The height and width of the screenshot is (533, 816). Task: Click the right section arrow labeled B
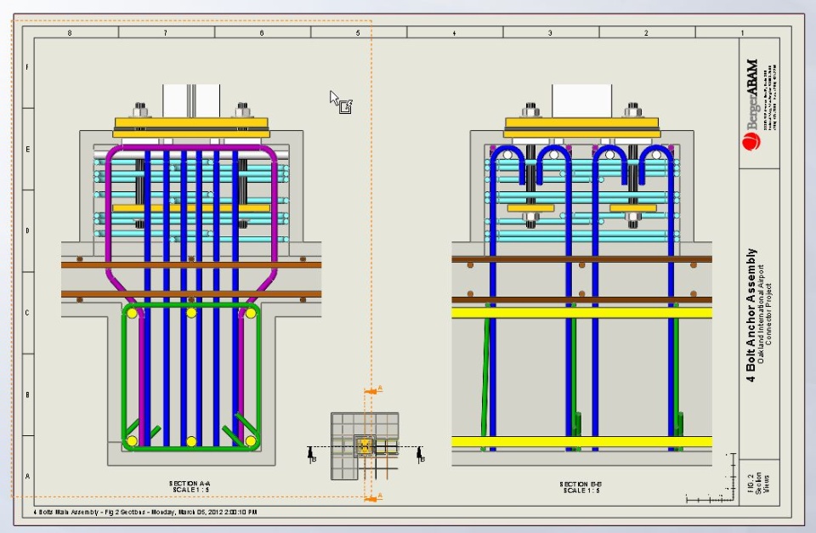[421, 455]
